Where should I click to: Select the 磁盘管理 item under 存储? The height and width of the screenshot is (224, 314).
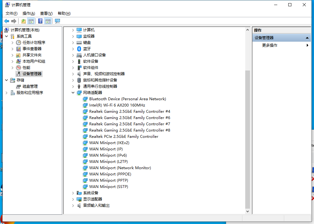click(x=25, y=86)
